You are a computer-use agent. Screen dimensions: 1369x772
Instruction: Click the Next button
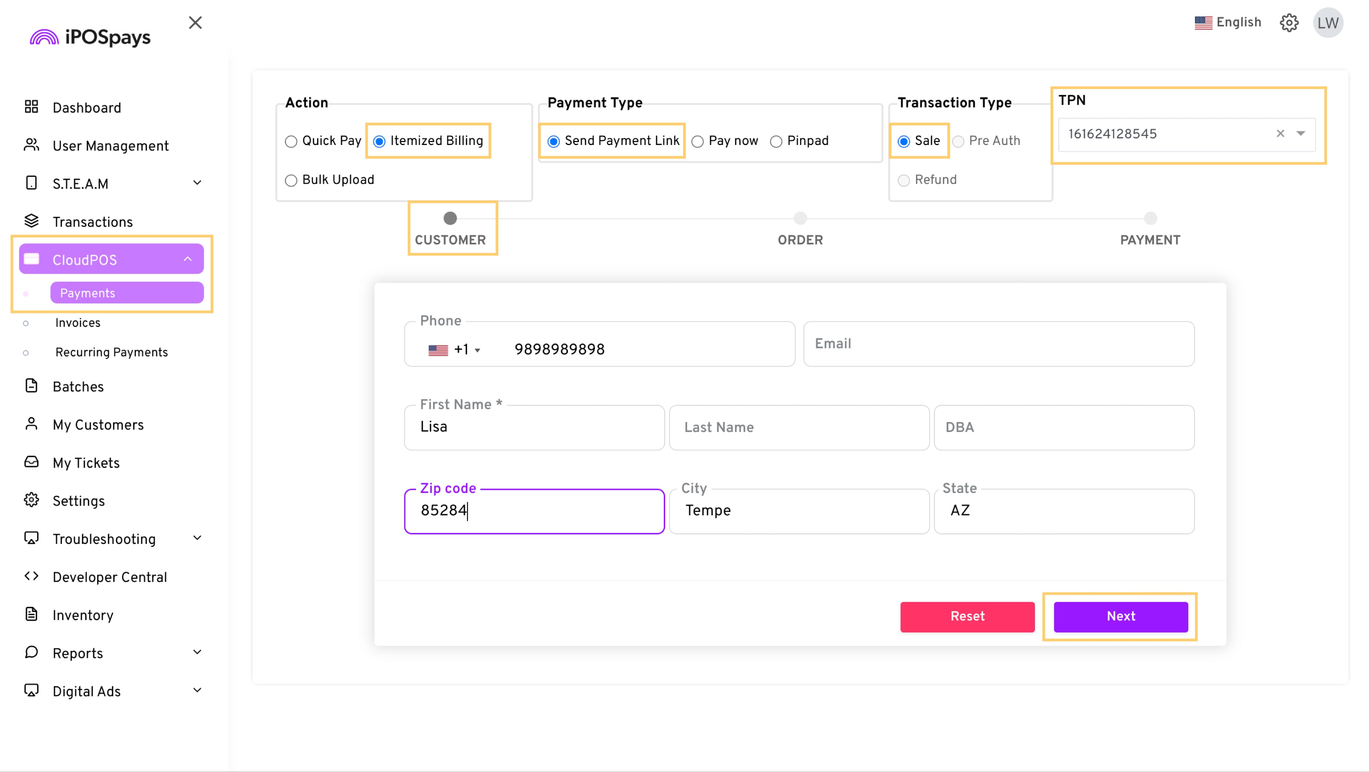(1121, 617)
